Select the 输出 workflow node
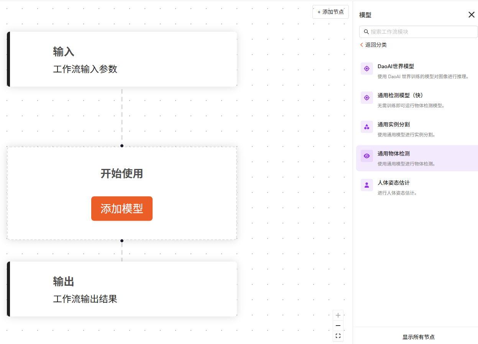Image resolution: width=478 pixels, height=344 pixels. (122, 289)
